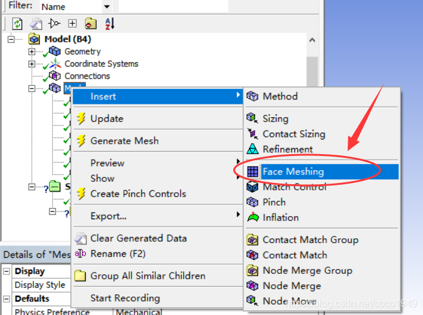Insert an Inflation control

[x=322, y=217]
